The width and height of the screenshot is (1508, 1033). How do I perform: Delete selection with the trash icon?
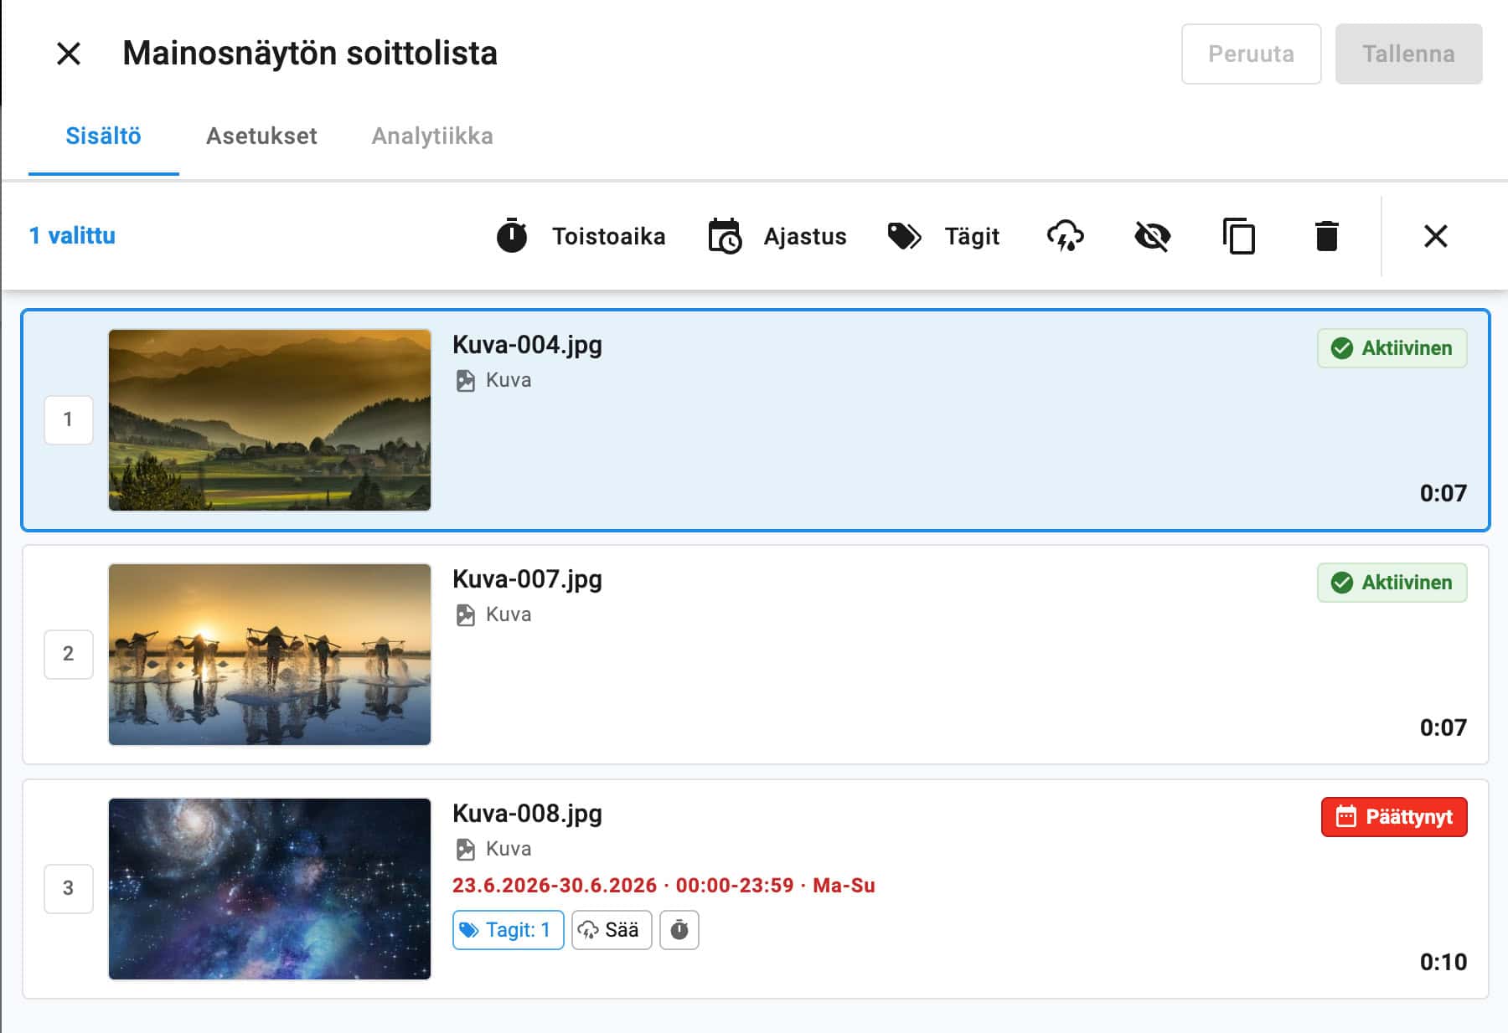tap(1326, 236)
